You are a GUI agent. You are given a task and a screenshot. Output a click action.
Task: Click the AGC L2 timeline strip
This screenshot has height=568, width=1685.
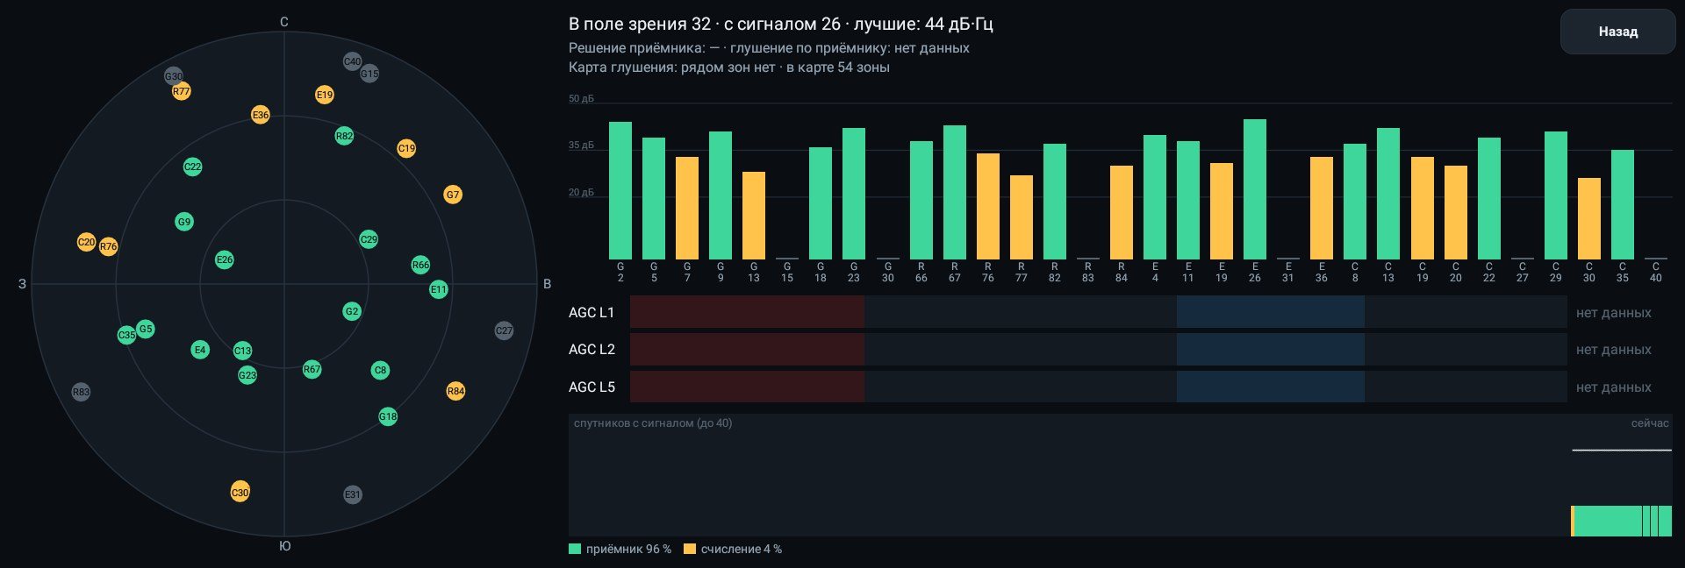tap(1099, 349)
